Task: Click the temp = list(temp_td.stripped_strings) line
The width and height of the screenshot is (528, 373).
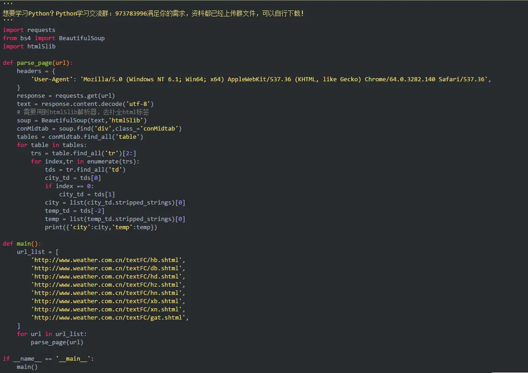Action: [115, 219]
